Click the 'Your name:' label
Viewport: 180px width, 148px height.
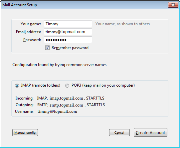pyautogui.click(x=31, y=24)
